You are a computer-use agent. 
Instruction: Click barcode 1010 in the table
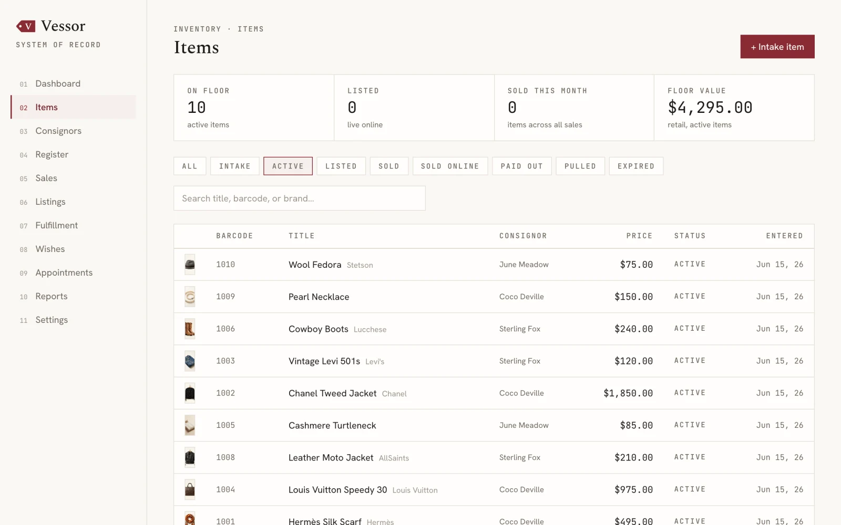click(225, 265)
